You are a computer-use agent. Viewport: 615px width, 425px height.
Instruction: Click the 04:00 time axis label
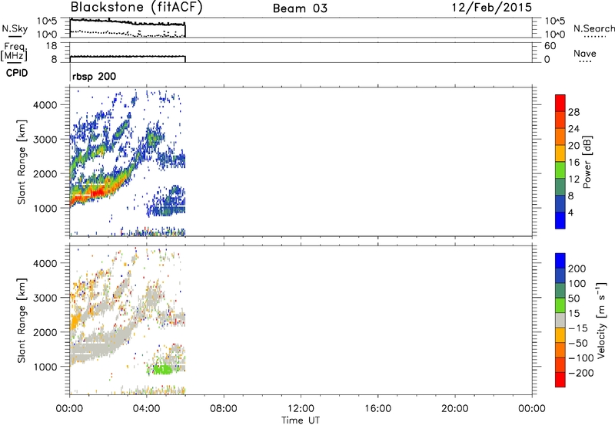click(146, 409)
